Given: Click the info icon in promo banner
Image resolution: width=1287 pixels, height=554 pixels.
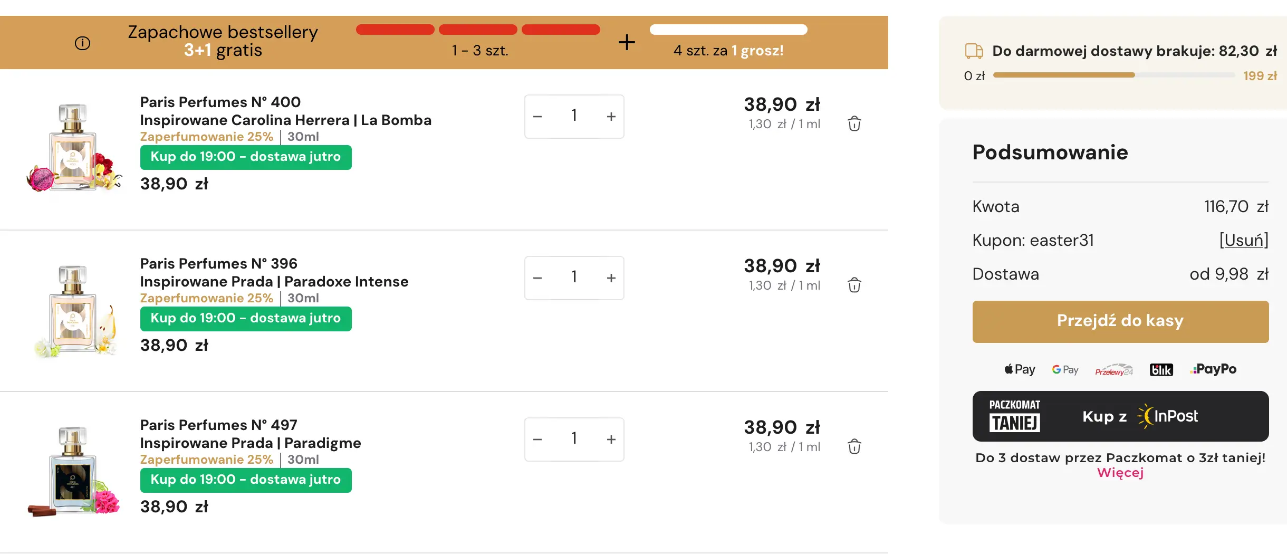Looking at the screenshot, I should tap(82, 43).
